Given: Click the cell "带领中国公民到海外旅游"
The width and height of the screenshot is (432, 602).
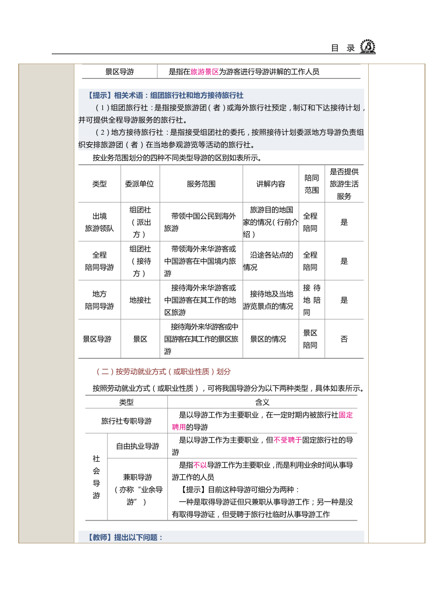Looking at the screenshot, I should (200, 222).
